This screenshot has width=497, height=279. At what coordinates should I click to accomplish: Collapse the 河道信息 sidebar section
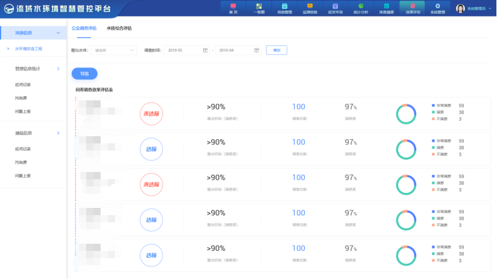57,33
